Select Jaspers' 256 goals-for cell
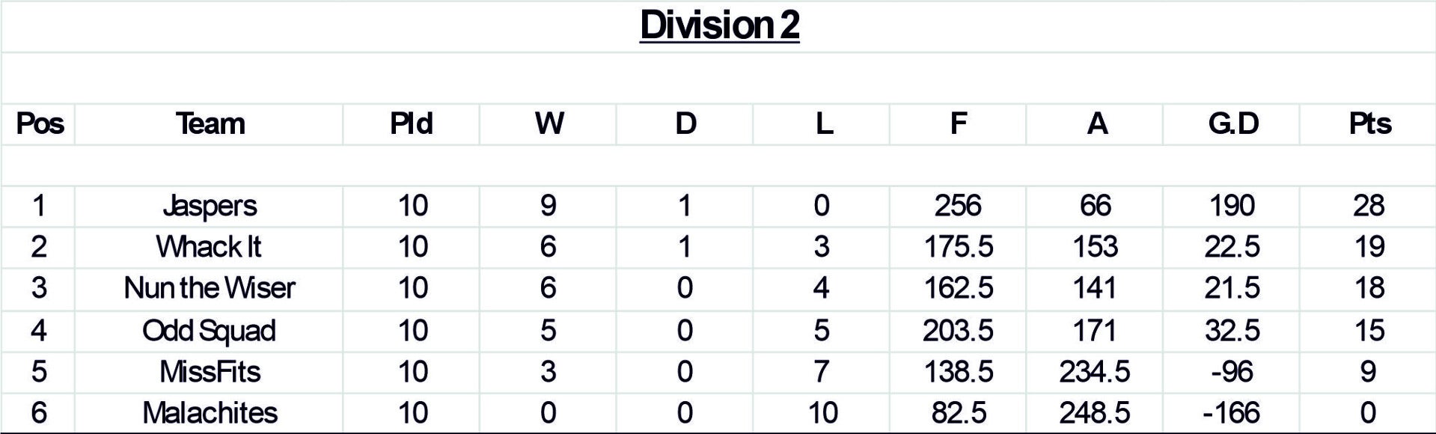This screenshot has height=434, width=1436. click(x=958, y=206)
